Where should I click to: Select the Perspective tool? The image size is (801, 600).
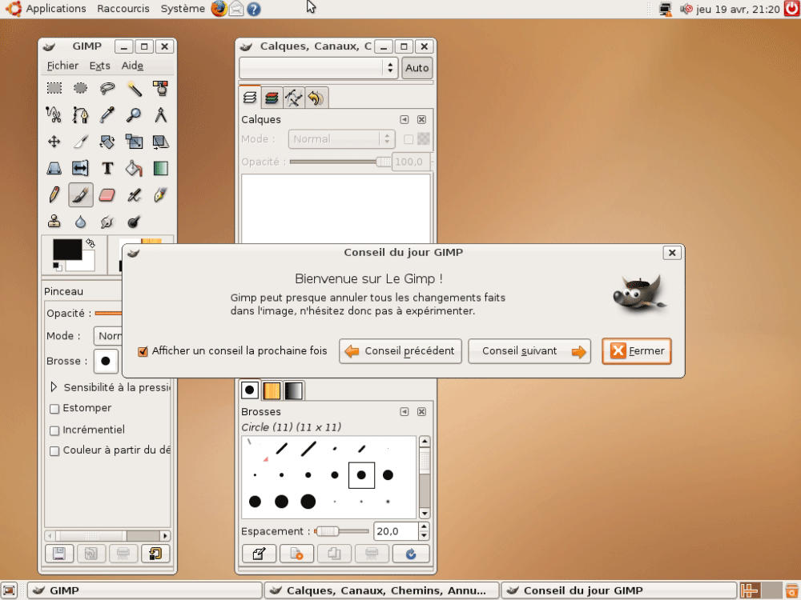coord(54,168)
